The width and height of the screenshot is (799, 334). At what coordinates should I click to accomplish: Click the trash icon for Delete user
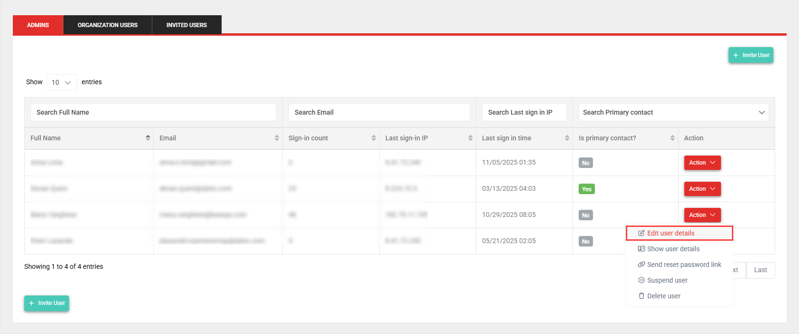point(641,296)
